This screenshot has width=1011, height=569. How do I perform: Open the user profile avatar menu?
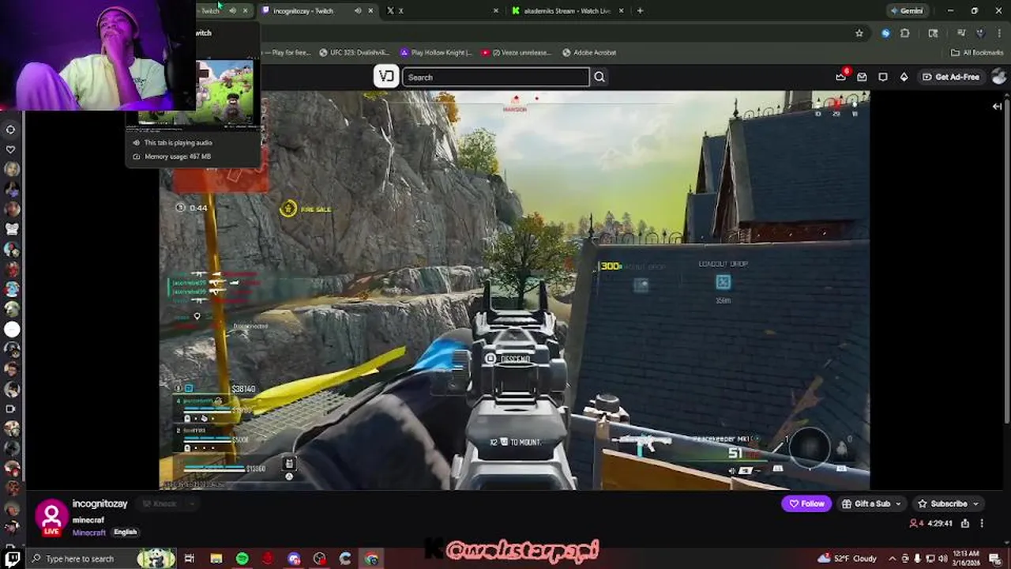click(998, 77)
